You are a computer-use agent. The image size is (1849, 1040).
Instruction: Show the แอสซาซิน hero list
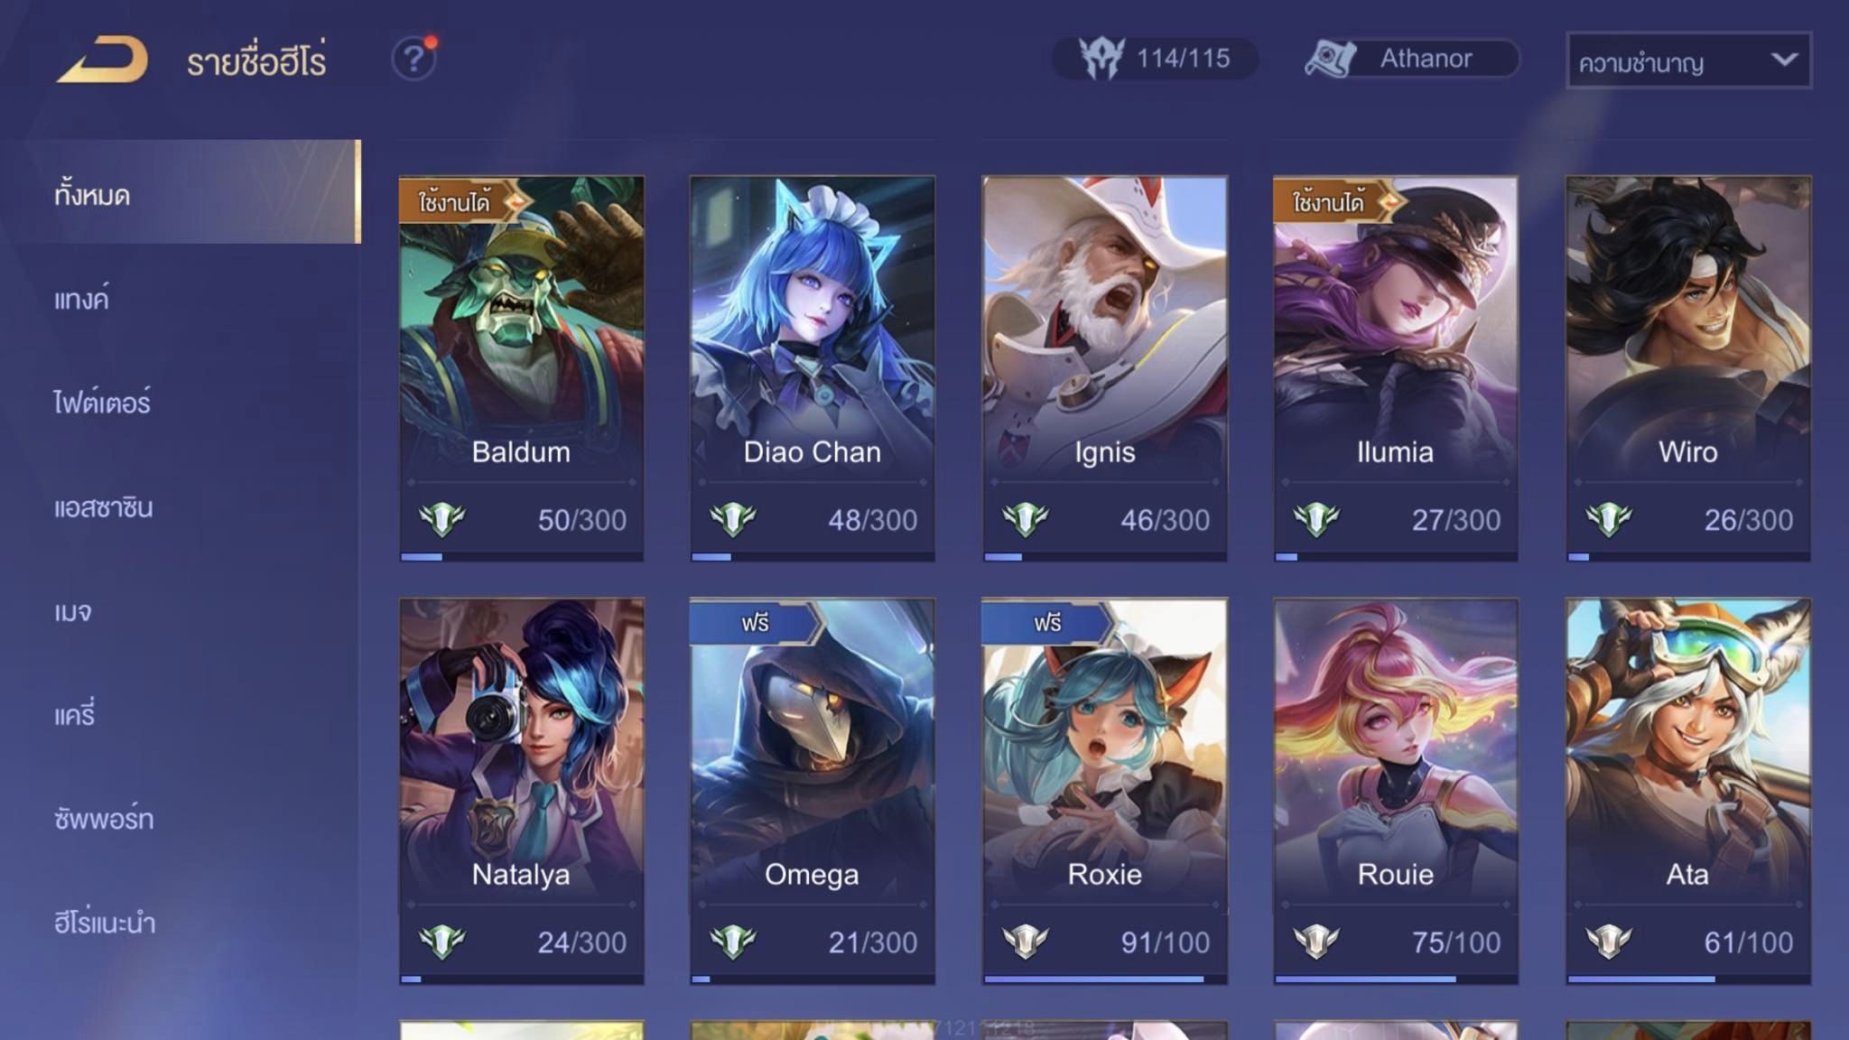103,507
